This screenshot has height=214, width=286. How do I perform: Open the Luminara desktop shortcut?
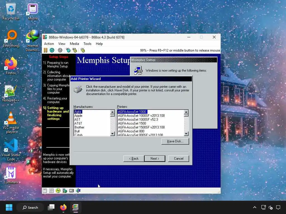click(11, 176)
